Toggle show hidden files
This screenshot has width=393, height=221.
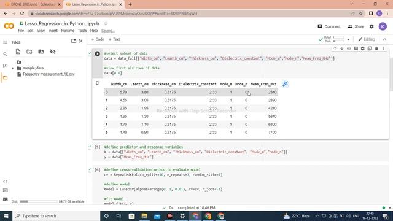[53, 52]
